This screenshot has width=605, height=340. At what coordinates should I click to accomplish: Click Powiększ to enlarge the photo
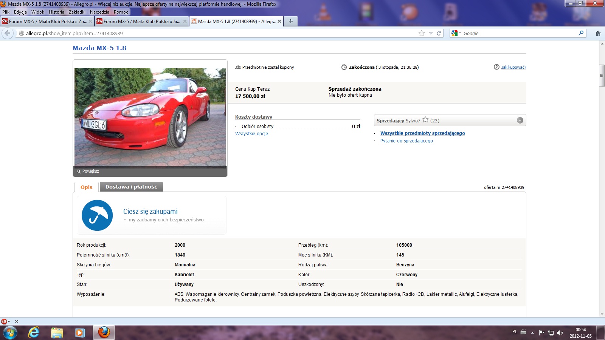point(88,172)
